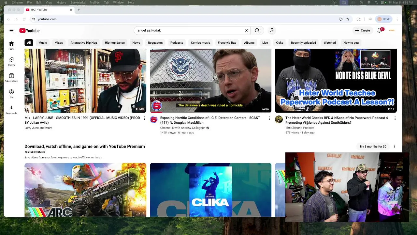Screen dimensions: 417x235
Task: Select the Albums filter chip
Action: (249, 43)
